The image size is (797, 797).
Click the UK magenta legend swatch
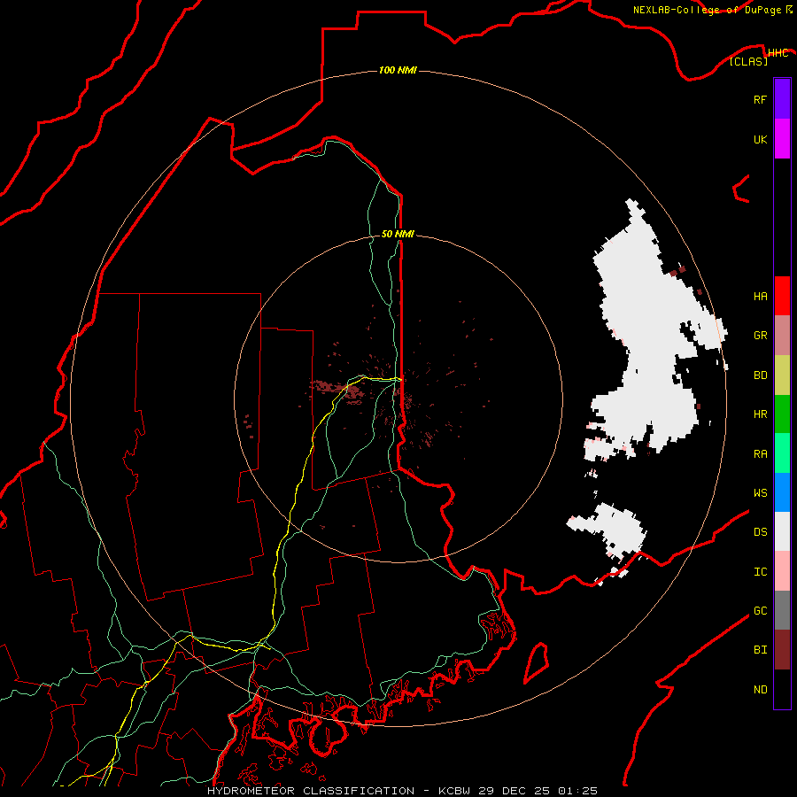[x=782, y=139]
